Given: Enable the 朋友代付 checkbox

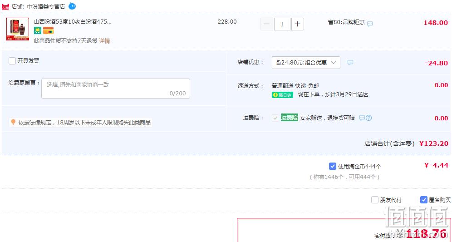Looking at the screenshot, I should (374, 200).
